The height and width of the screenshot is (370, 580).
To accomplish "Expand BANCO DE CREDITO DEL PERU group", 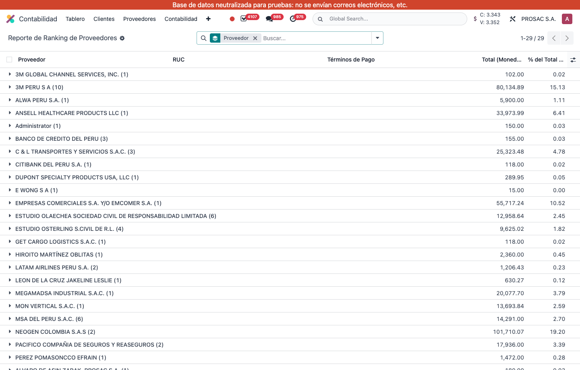I will coord(10,139).
